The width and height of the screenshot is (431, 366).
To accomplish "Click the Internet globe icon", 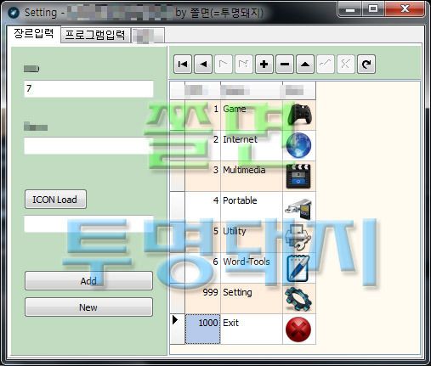I will click(x=298, y=145).
